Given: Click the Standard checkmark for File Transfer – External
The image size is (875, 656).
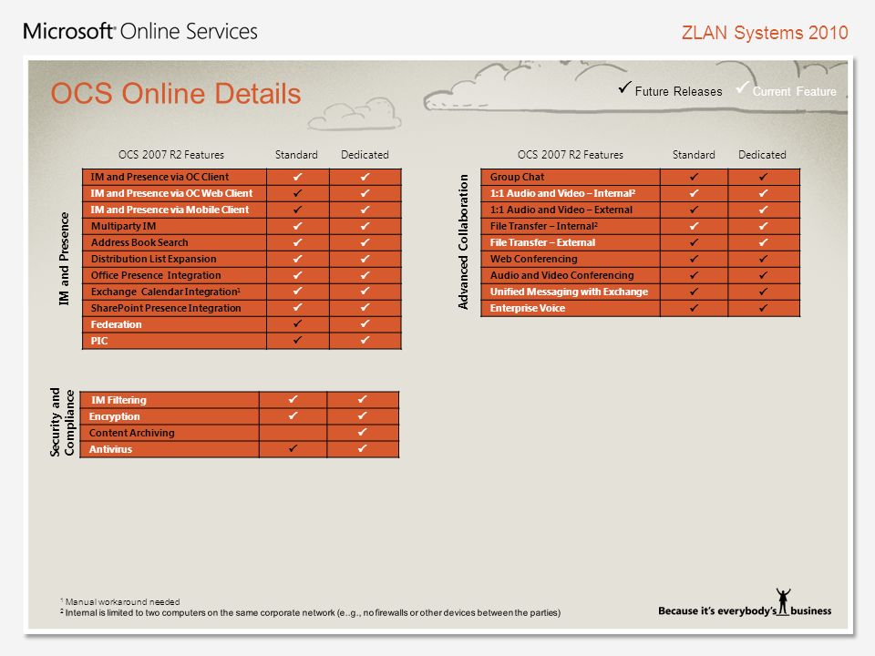Looking at the screenshot, I should click(694, 242).
